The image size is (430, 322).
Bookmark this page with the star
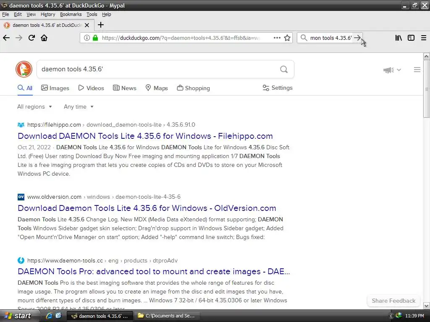pyautogui.click(x=287, y=38)
